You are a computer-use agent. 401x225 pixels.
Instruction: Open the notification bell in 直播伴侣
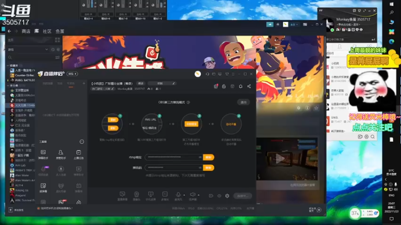click(241, 86)
